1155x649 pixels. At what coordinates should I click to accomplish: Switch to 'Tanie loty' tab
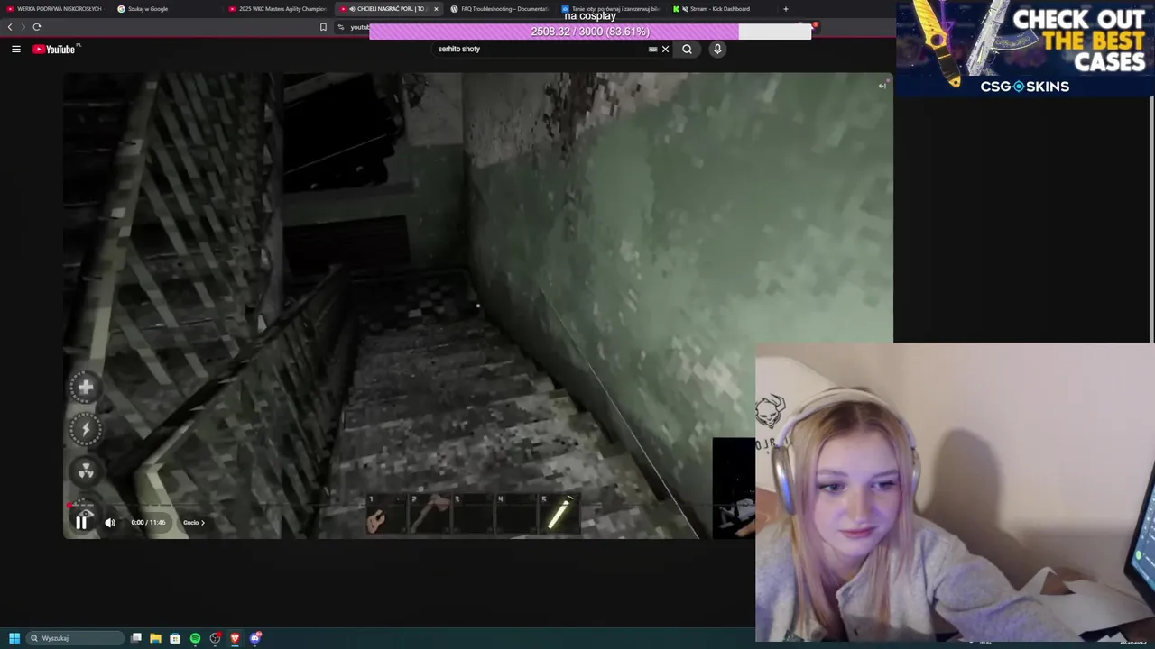click(x=610, y=9)
